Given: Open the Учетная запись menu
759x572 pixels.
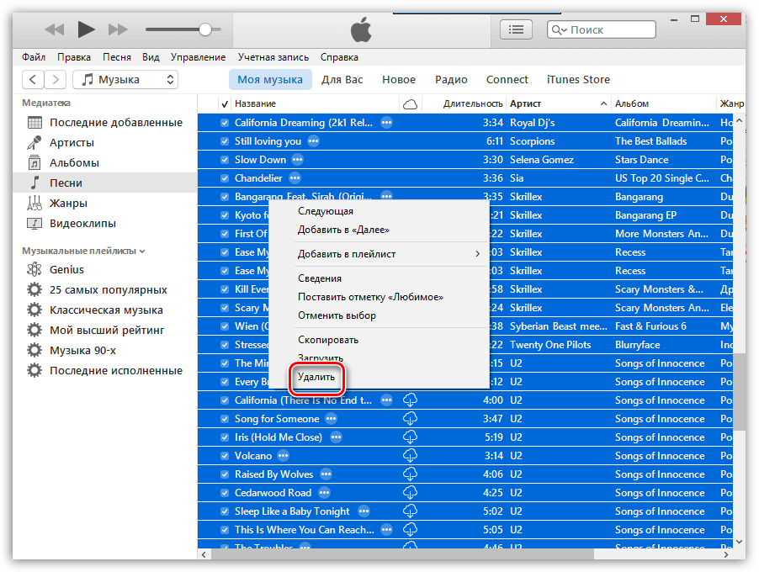Looking at the screenshot, I should click(x=273, y=57).
